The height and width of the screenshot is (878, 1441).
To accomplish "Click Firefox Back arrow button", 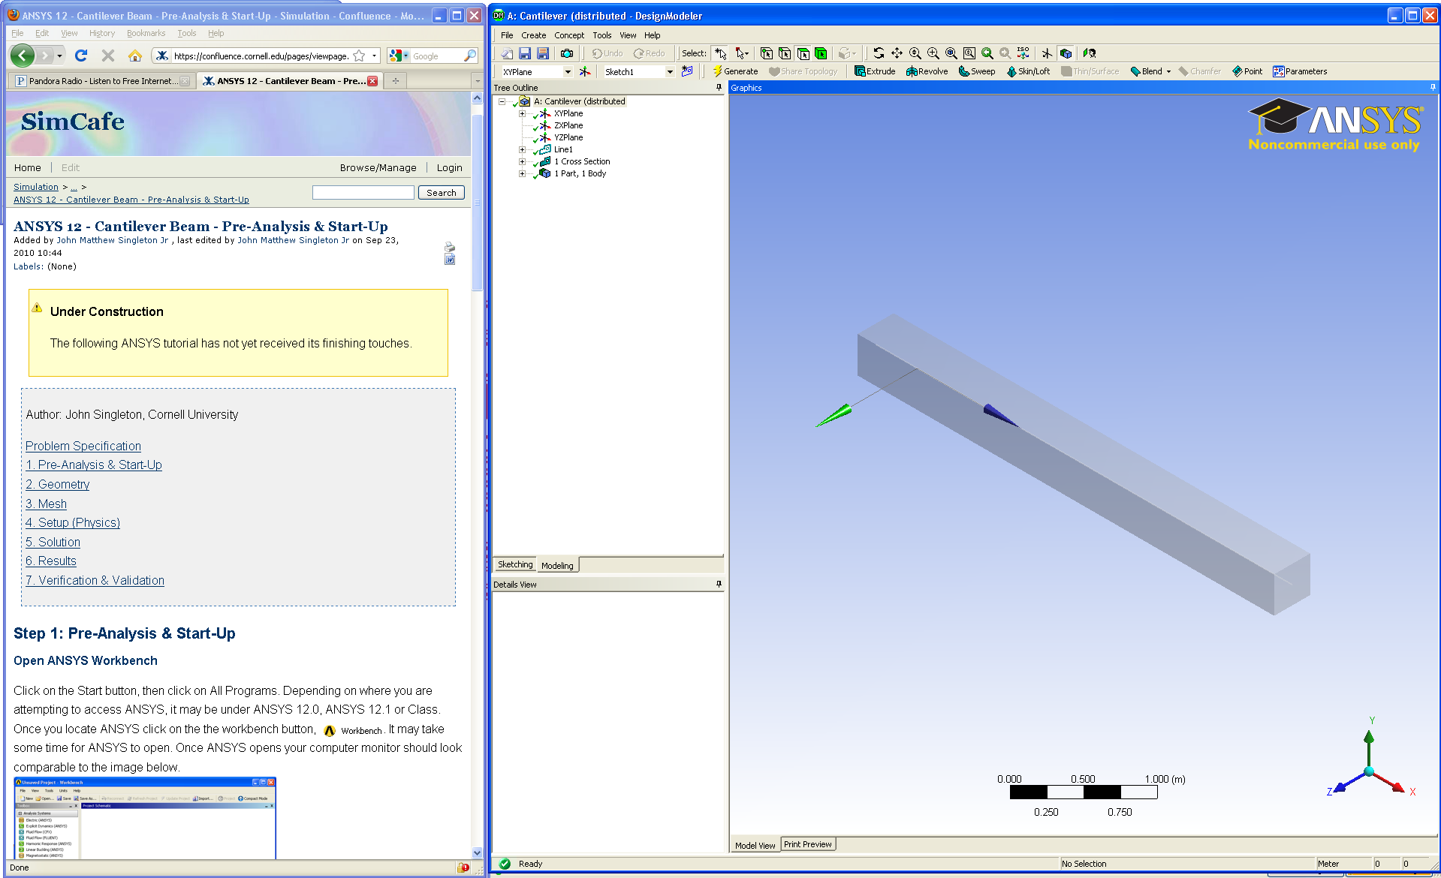I will tap(23, 55).
